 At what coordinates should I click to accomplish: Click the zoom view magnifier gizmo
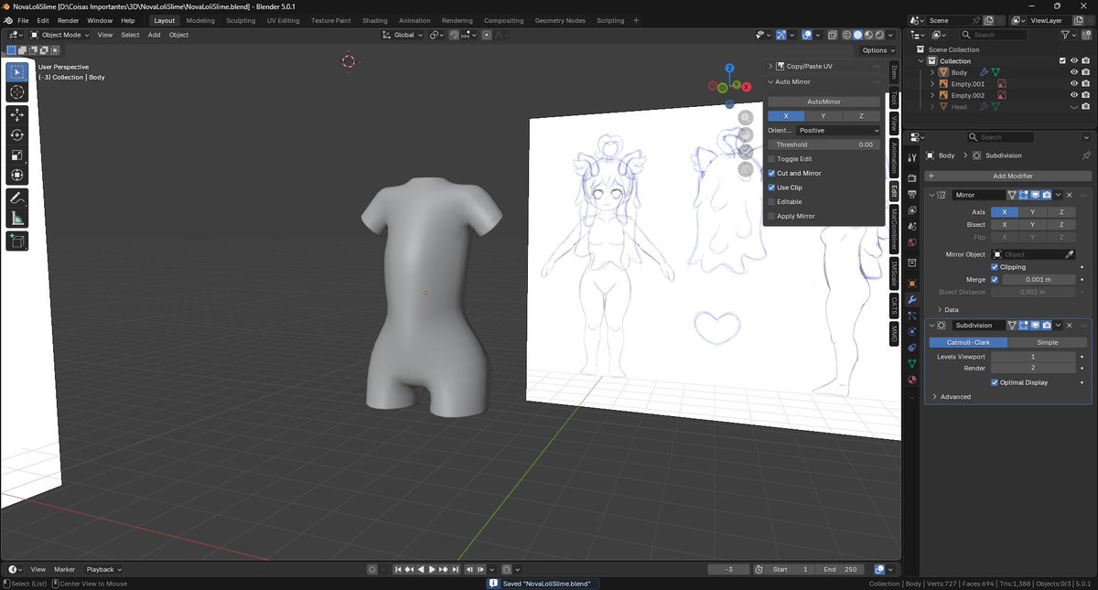point(746,117)
